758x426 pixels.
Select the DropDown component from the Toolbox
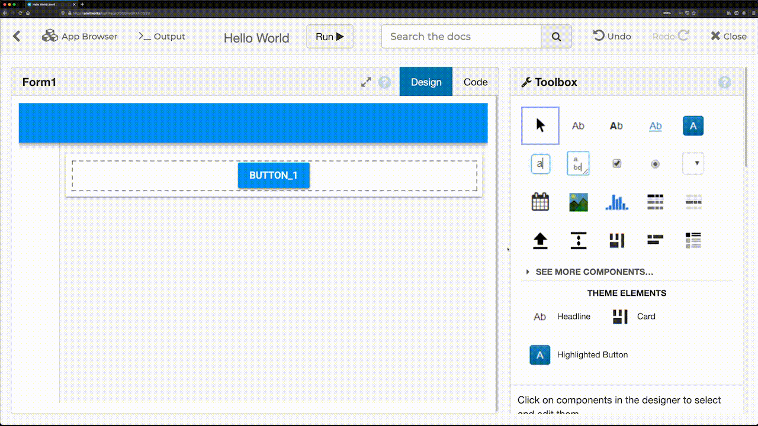[x=693, y=163]
